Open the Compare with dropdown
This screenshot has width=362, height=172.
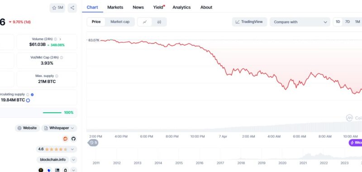coord(300,22)
